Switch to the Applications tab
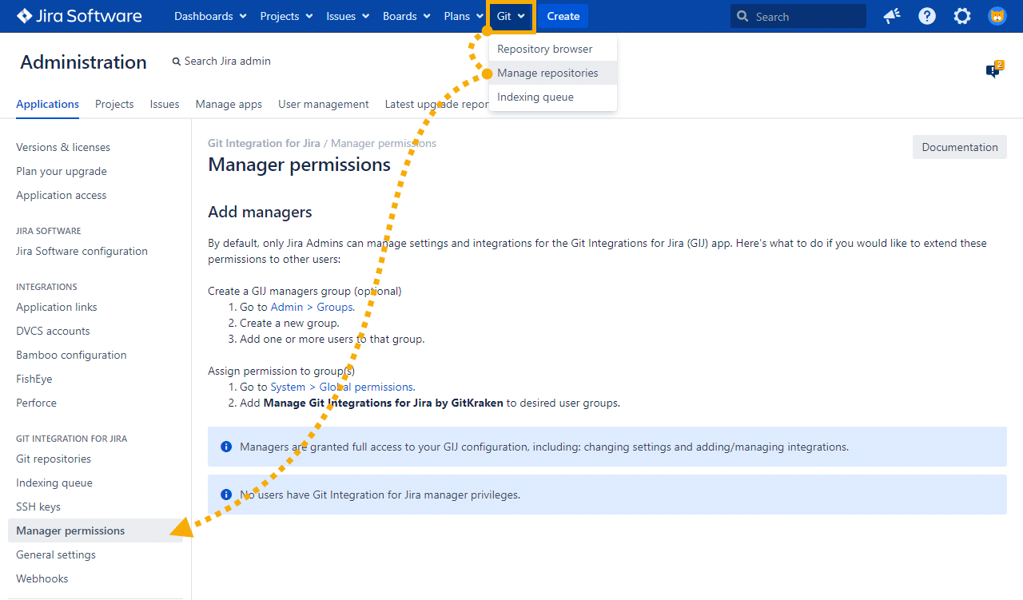Viewport: 1023px width, 600px height. (47, 104)
